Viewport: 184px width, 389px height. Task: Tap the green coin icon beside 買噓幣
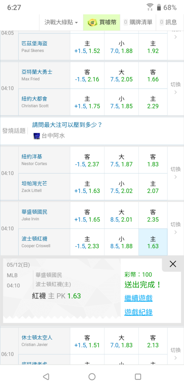coord(92,22)
